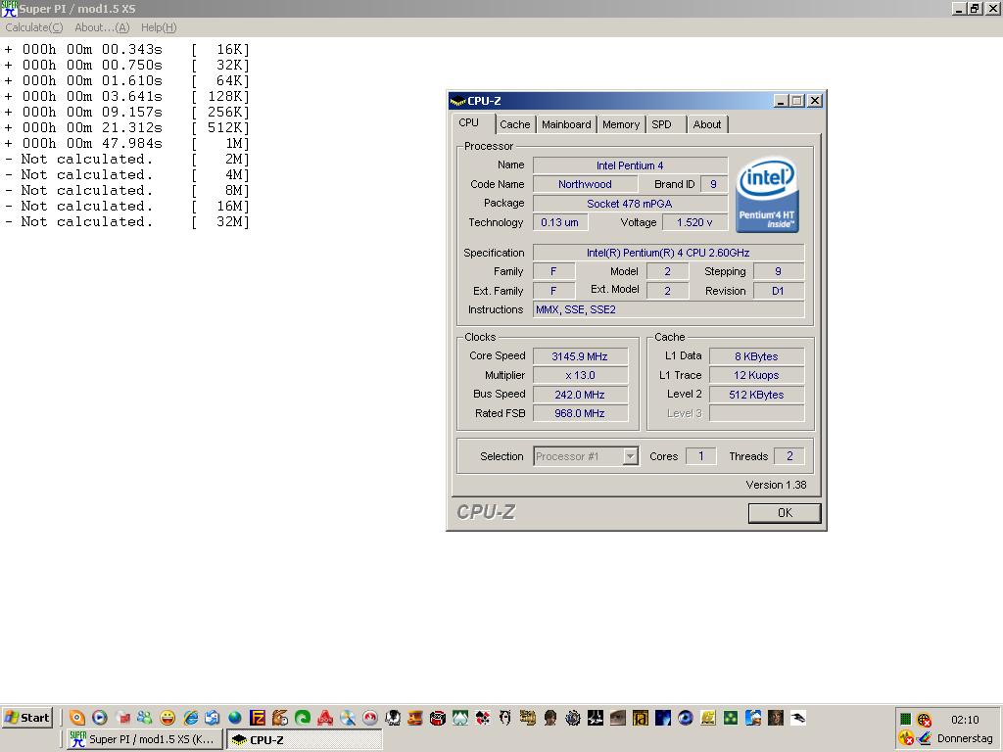Open the About menu in Super PI

pos(102,27)
